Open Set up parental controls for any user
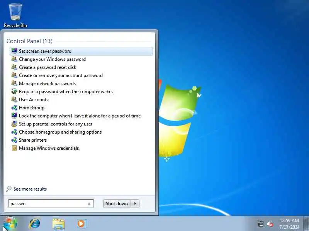Image resolution: width=309 pixels, height=231 pixels. [81, 124]
